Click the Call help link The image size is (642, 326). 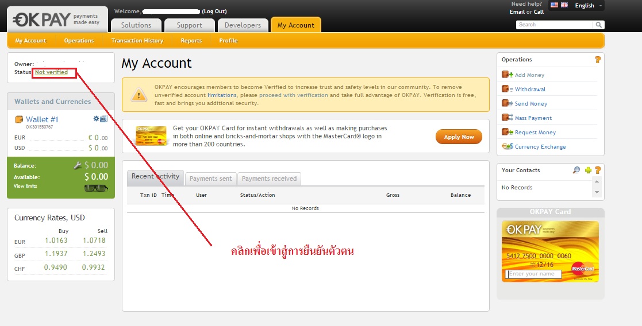pyautogui.click(x=539, y=12)
